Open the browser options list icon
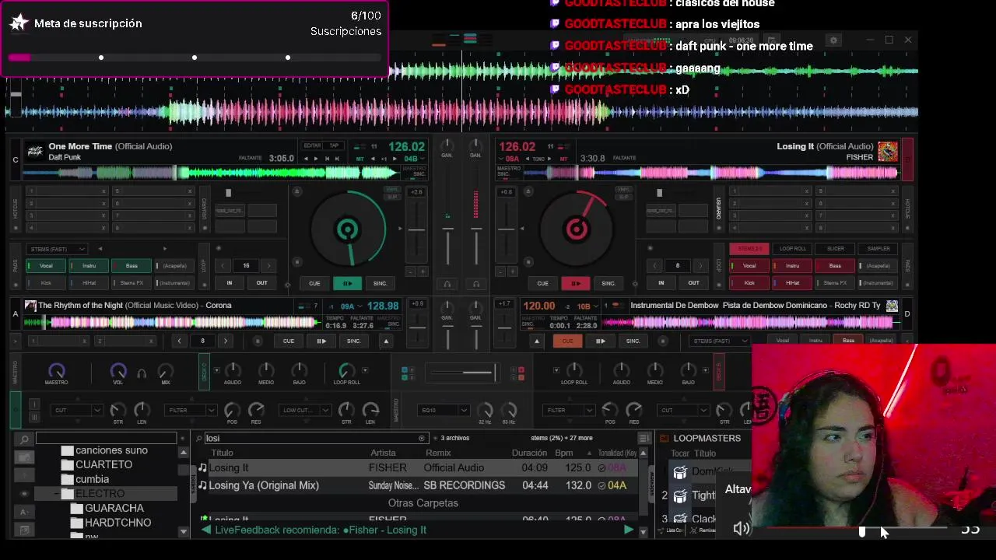The width and height of the screenshot is (996, 560). click(x=644, y=438)
